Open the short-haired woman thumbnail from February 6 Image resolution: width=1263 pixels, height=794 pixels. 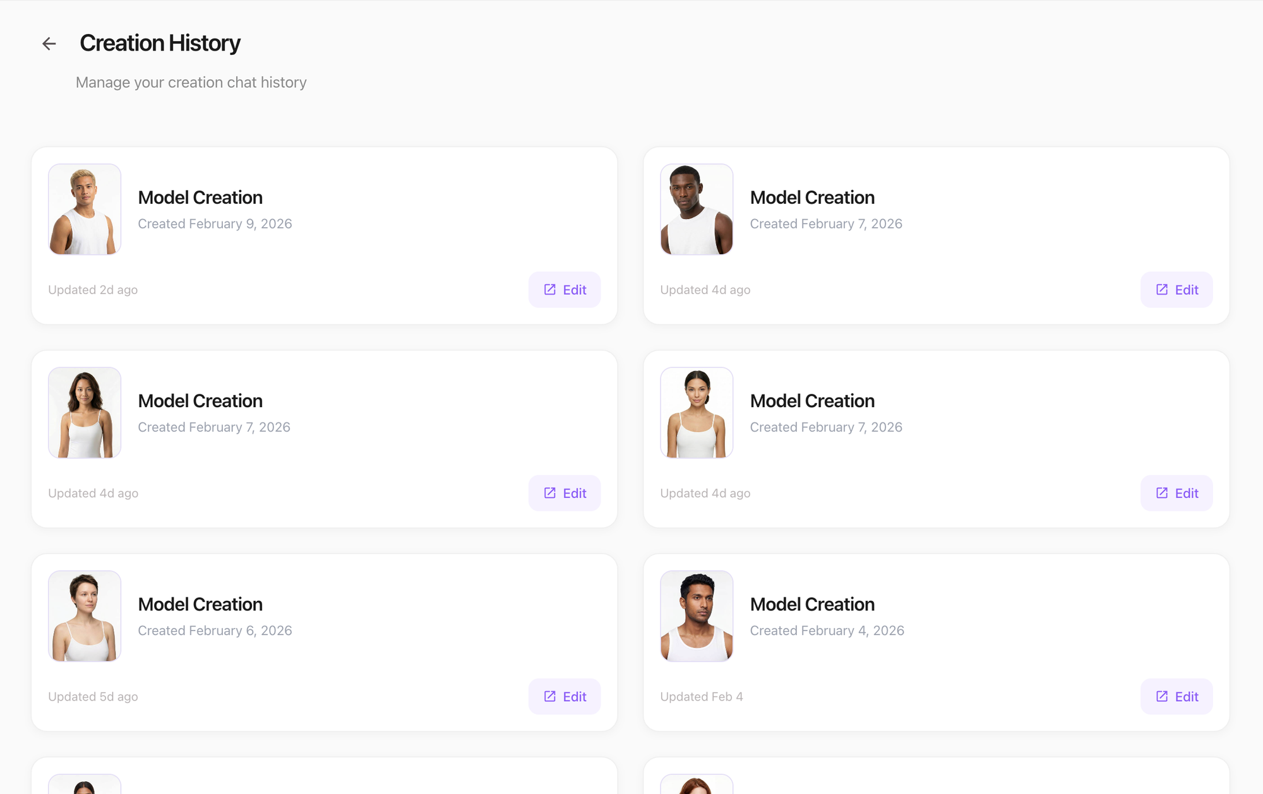point(85,616)
